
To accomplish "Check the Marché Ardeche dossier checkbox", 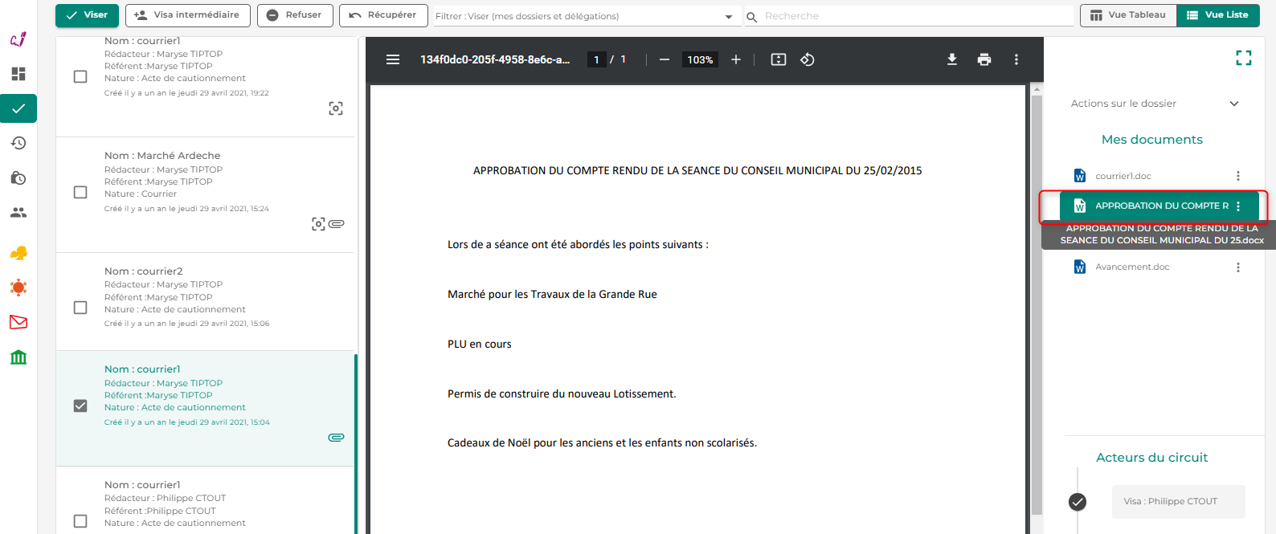I will tap(80, 192).
